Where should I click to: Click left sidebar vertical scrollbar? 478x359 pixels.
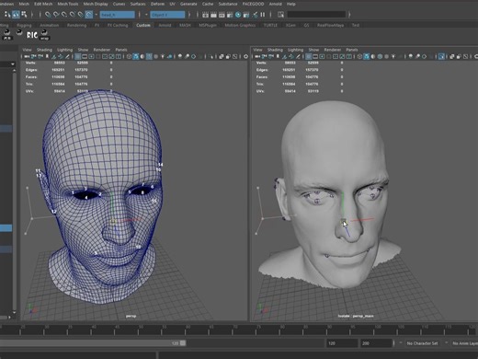[14, 191]
